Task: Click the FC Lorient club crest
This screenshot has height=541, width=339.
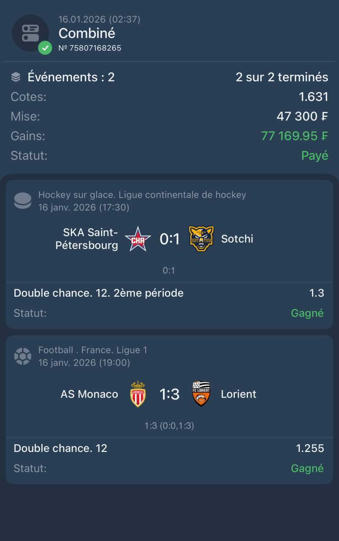Action: (x=201, y=394)
